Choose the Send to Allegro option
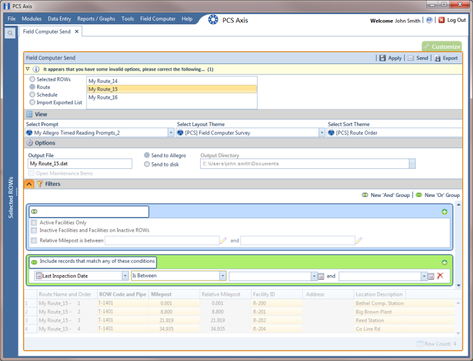 [x=147, y=155]
